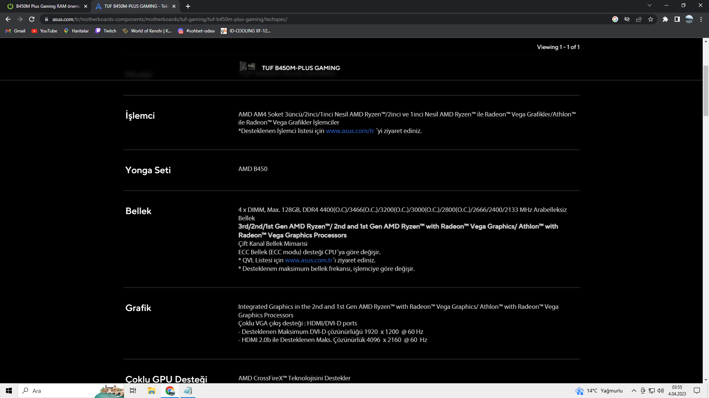Open Chrome three-dot menu
The height and width of the screenshot is (398, 709).
coord(701,19)
